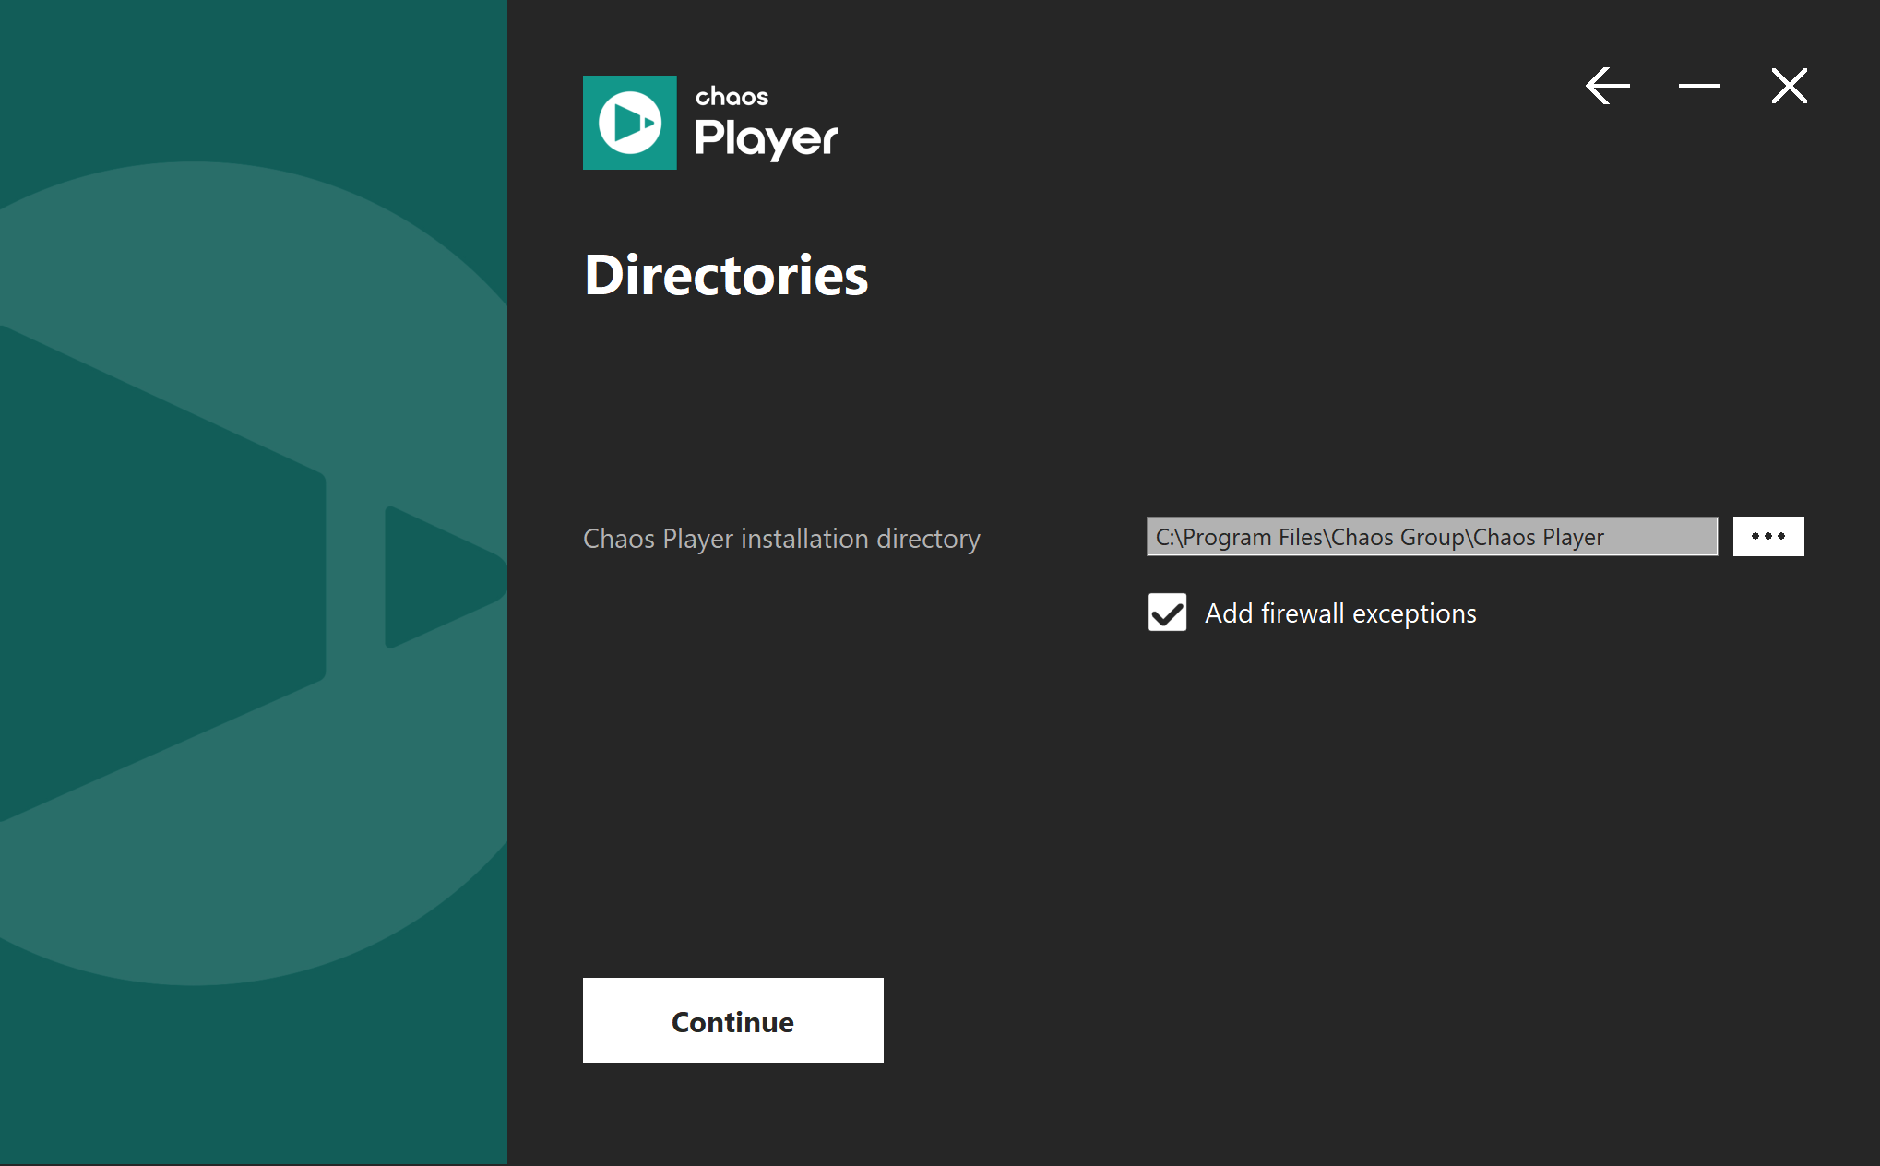The height and width of the screenshot is (1166, 1880).
Task: Continue to the next installer step
Action: click(x=733, y=1020)
